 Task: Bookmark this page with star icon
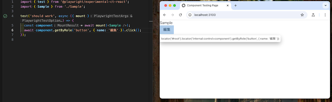tap(302, 15)
